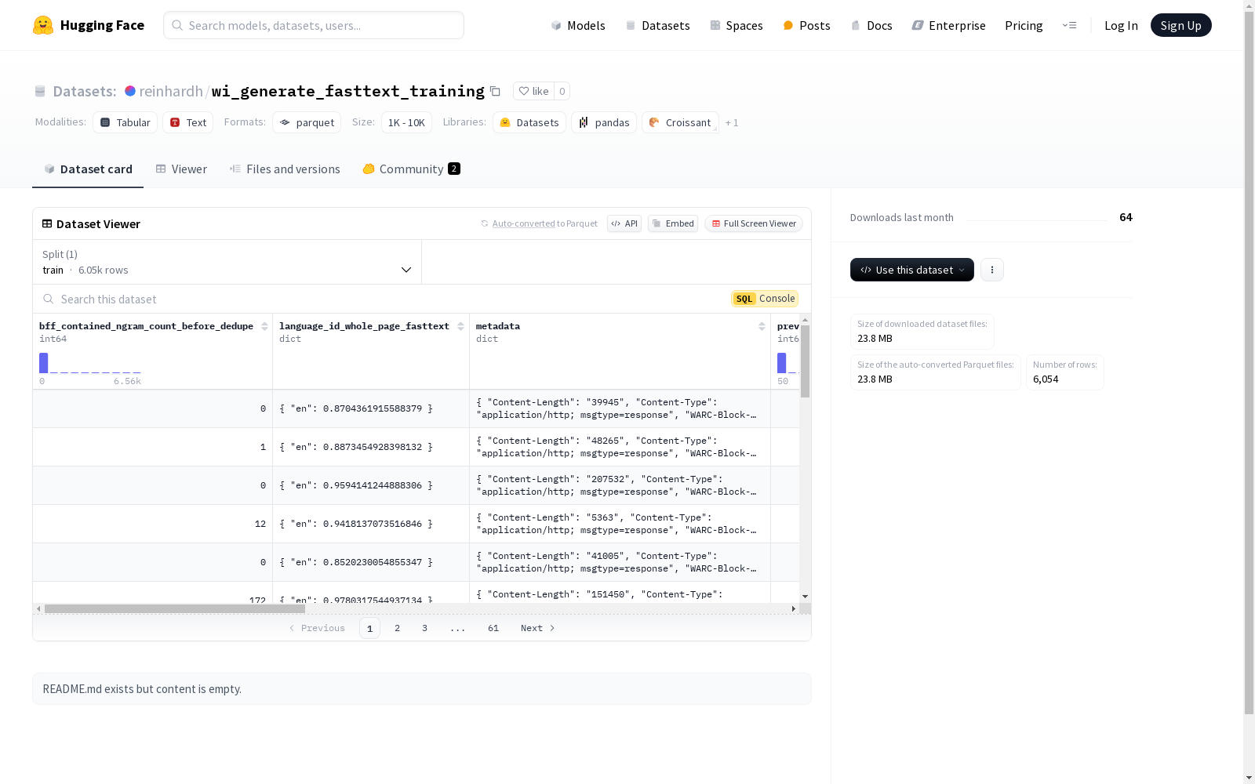Go to Models in top navigation
1255x784 pixels.
(578, 25)
